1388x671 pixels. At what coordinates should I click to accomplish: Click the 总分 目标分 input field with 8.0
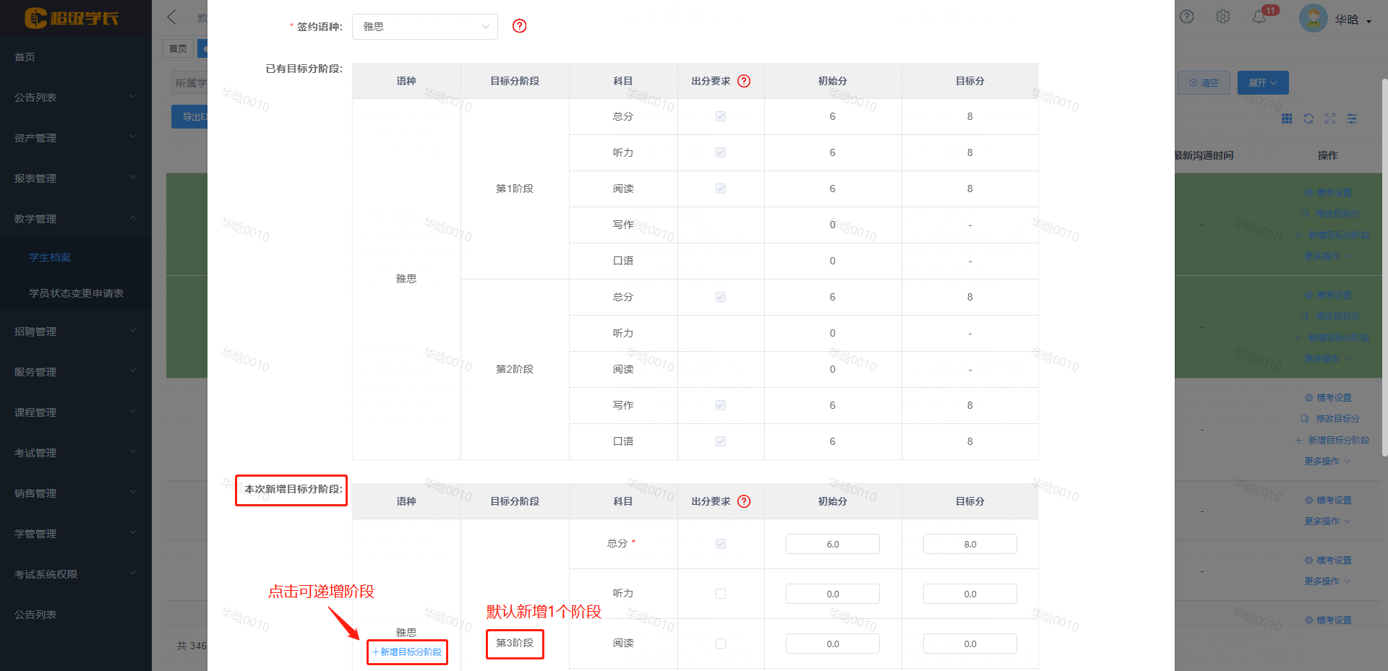click(969, 544)
